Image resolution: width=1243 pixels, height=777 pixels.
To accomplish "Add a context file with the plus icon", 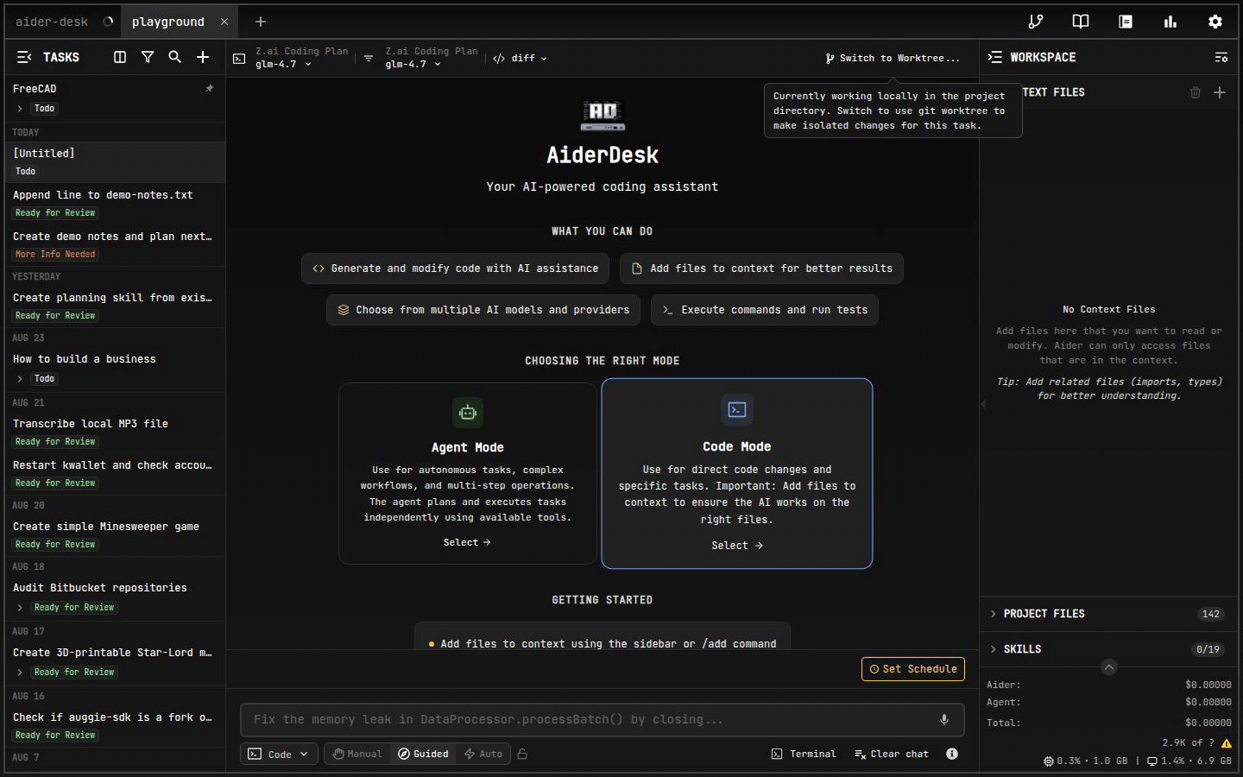I will (x=1220, y=92).
